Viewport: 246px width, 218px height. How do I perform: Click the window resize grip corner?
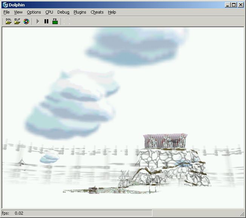tap(242, 214)
